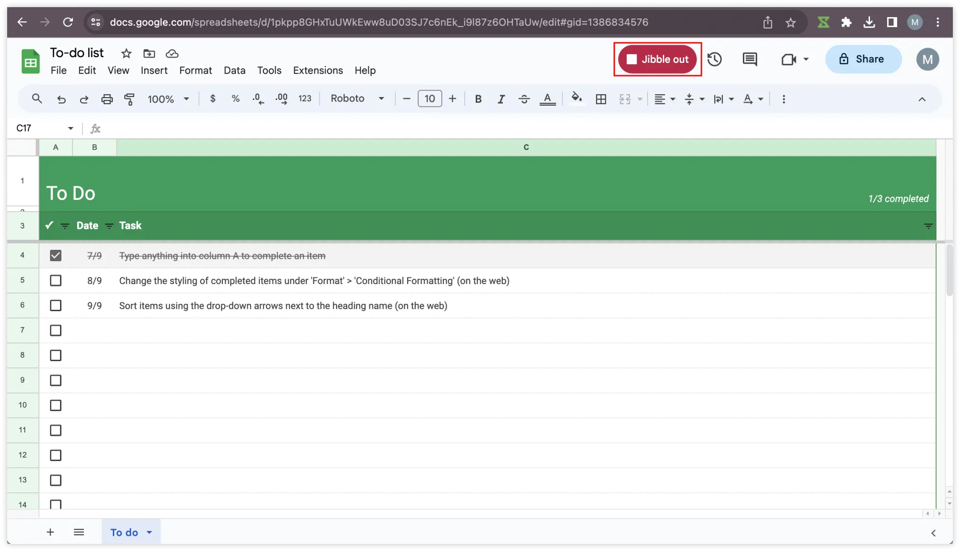960x551 pixels.
Task: Click the print icon in toolbar
Action: point(107,99)
